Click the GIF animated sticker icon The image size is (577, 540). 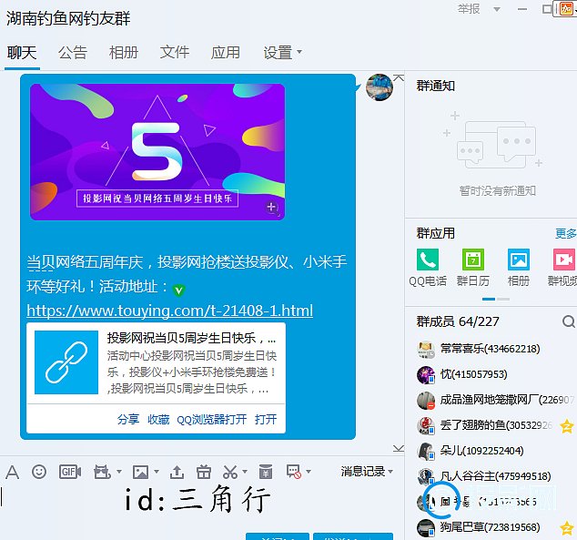pyautogui.click(x=70, y=472)
